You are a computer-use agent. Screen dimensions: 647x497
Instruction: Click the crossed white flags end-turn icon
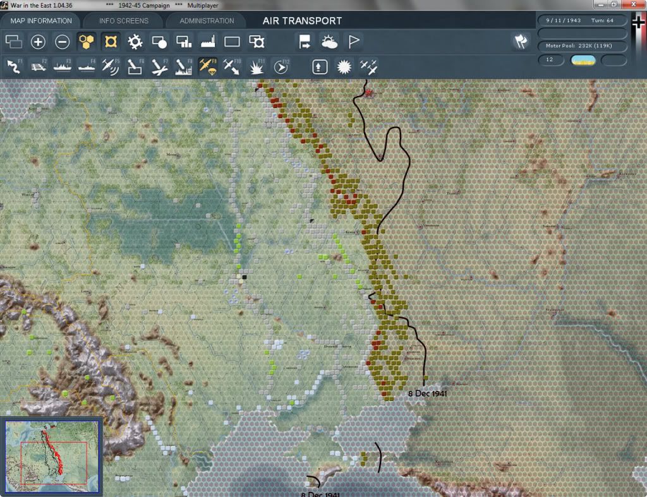pyautogui.click(x=521, y=41)
